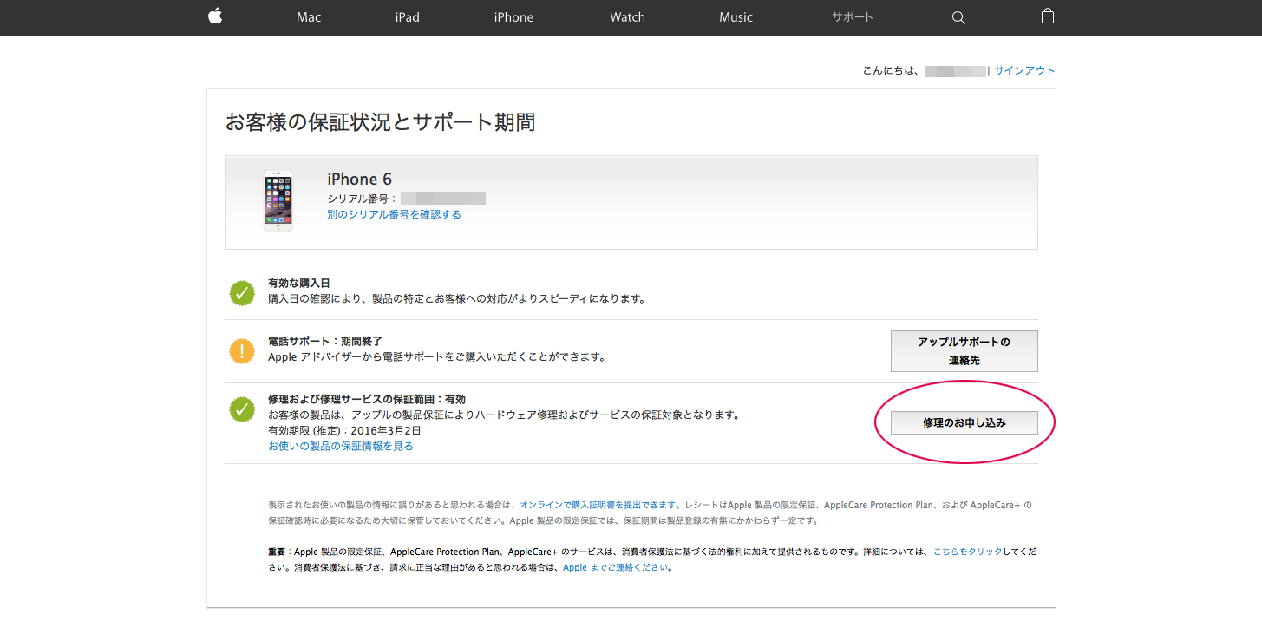Image resolution: width=1262 pixels, height=621 pixels.
Task: Click the Apple logo icon
Action: tap(215, 16)
